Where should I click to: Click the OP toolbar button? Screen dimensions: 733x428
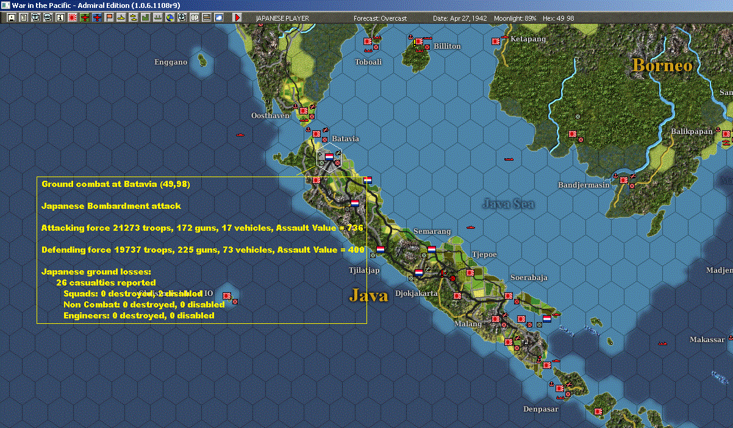point(195,18)
